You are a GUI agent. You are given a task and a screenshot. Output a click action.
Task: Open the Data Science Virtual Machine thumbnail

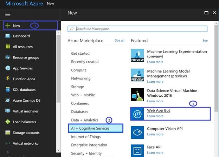pos(137,94)
